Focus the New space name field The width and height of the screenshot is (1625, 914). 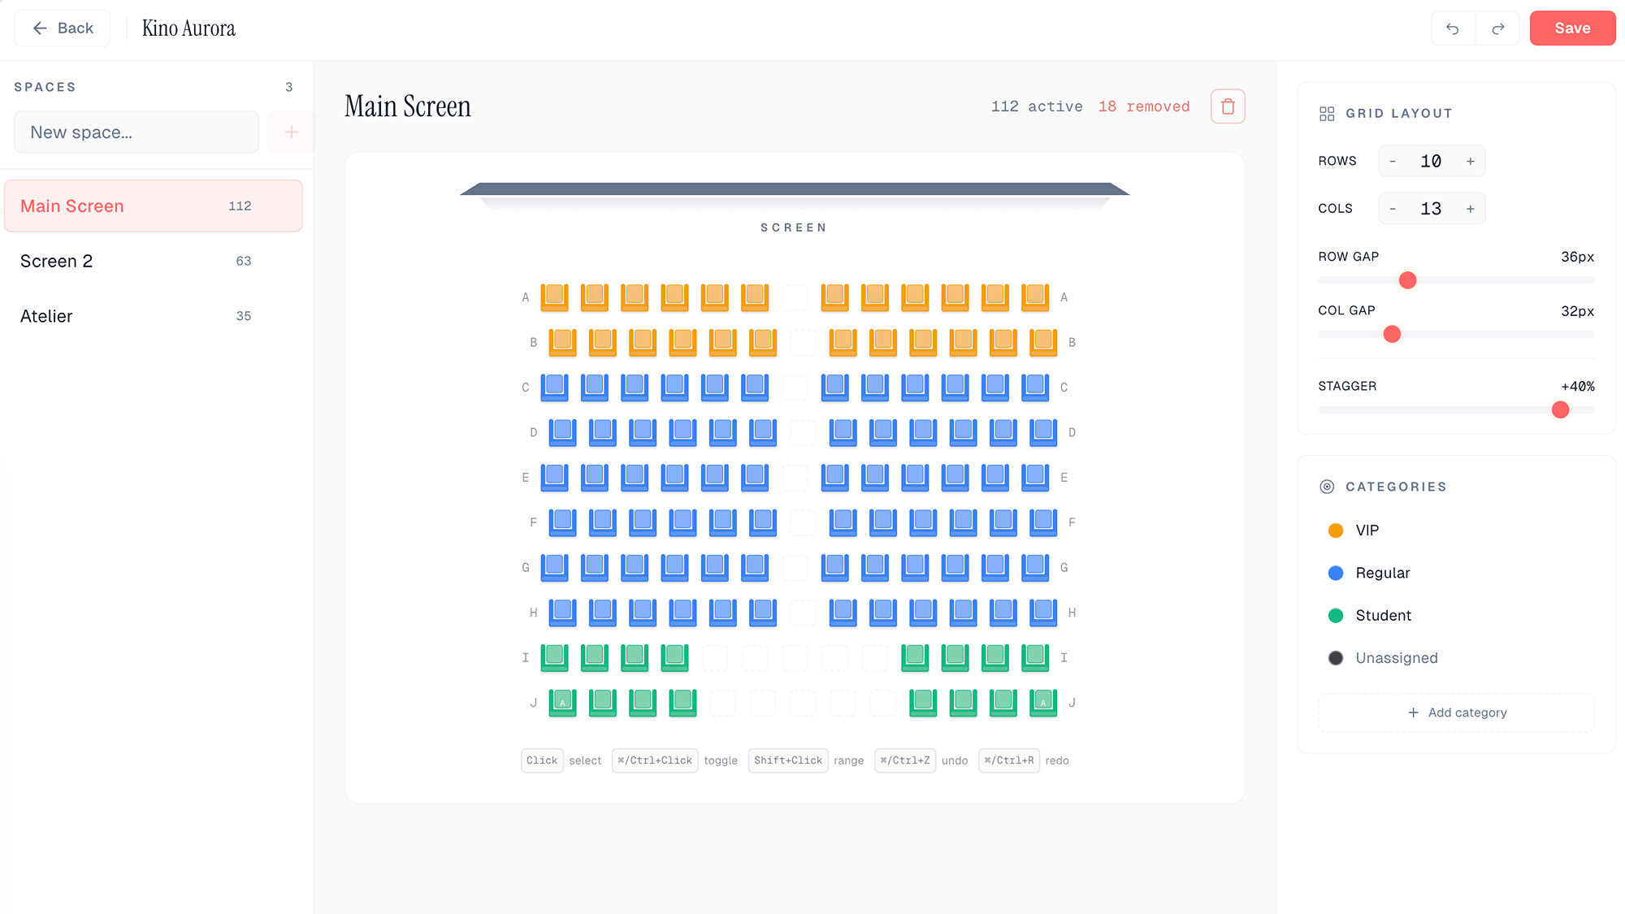click(x=136, y=132)
